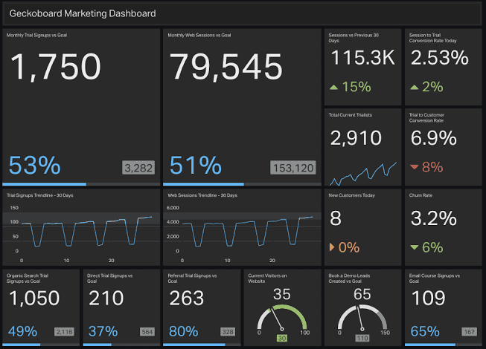The height and width of the screenshot is (349, 486).
Task: Click the 115.3K sessions value
Action: pos(362,58)
